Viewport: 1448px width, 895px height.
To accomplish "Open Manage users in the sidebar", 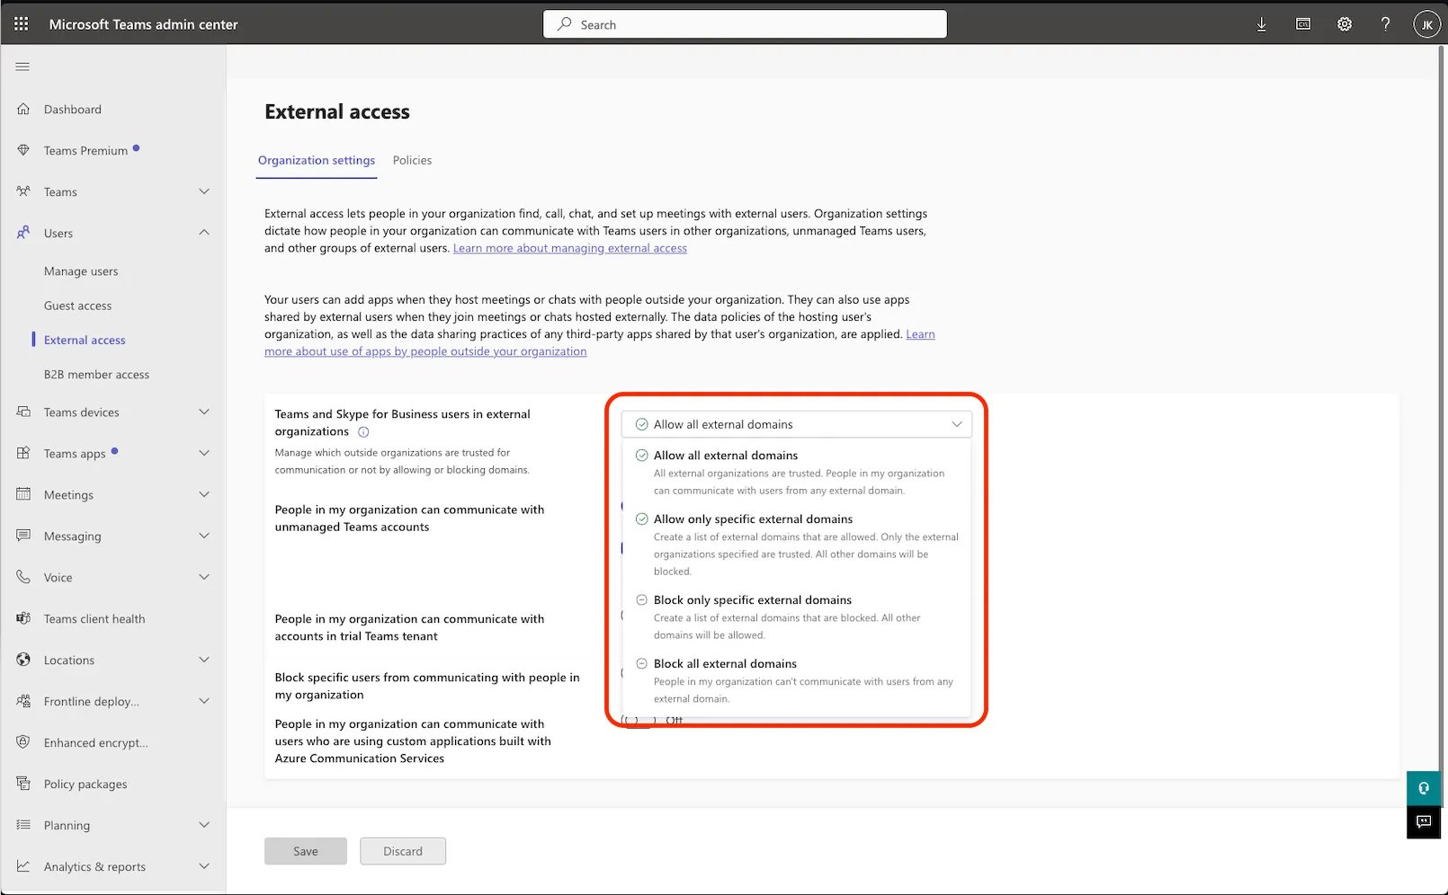I will [81, 271].
